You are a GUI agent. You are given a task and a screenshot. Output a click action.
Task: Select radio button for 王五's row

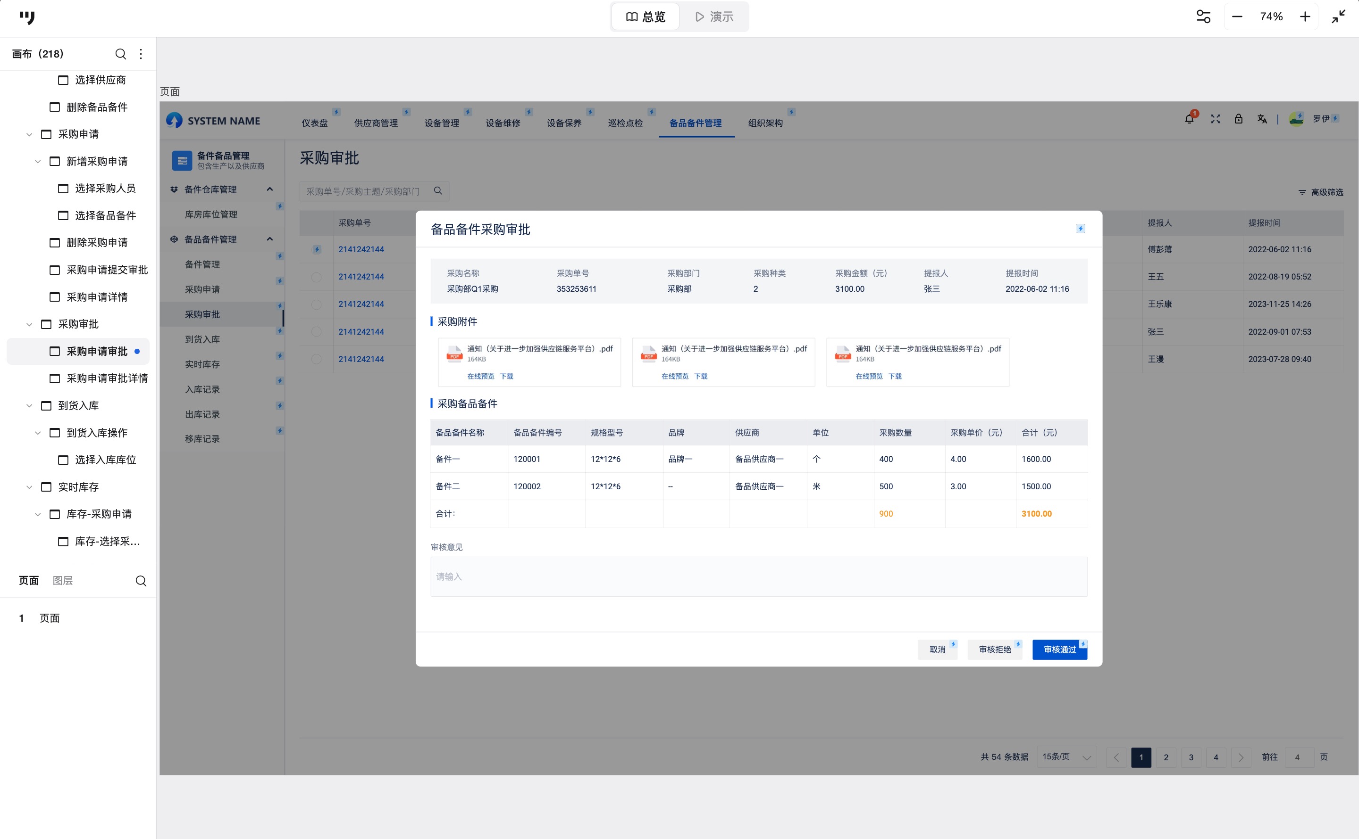coord(317,277)
